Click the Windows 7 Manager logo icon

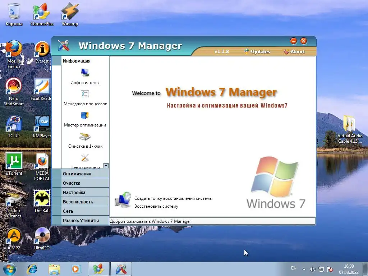(x=64, y=46)
